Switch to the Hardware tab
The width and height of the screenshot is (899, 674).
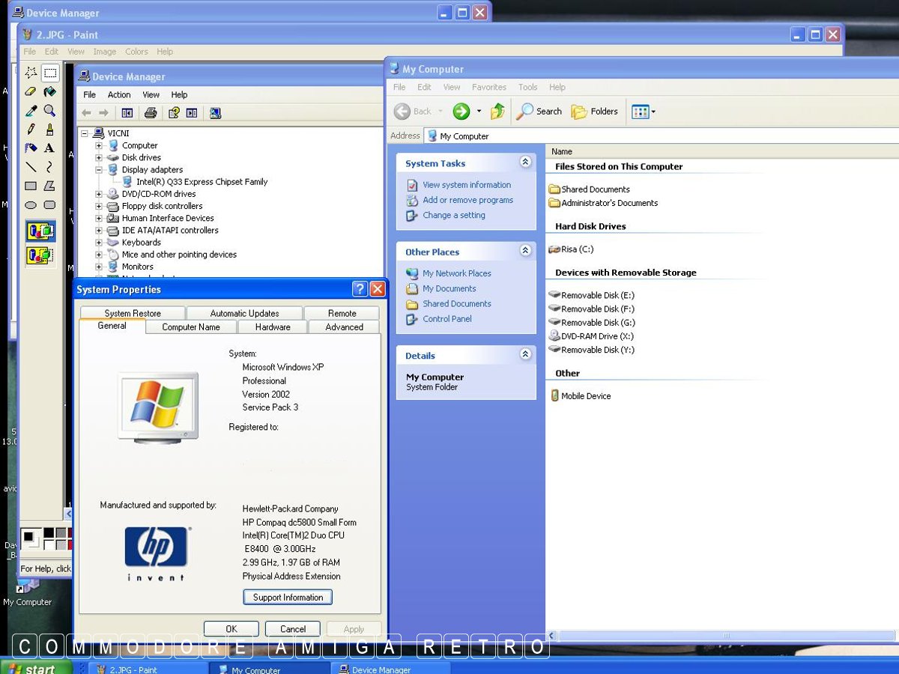tap(273, 327)
